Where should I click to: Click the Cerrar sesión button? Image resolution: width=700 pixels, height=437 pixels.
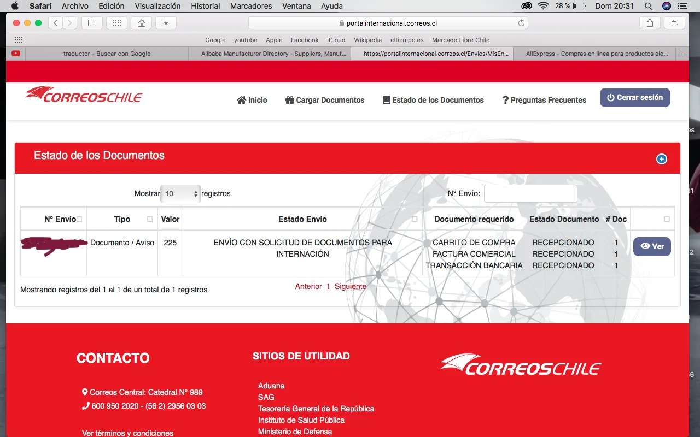[x=635, y=97]
